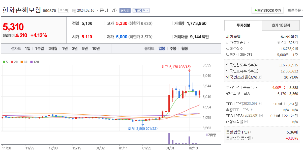The image size is (304, 156).
Task: Click the help icon next to PER EPS(2023.09)
Action: pos(260,103)
